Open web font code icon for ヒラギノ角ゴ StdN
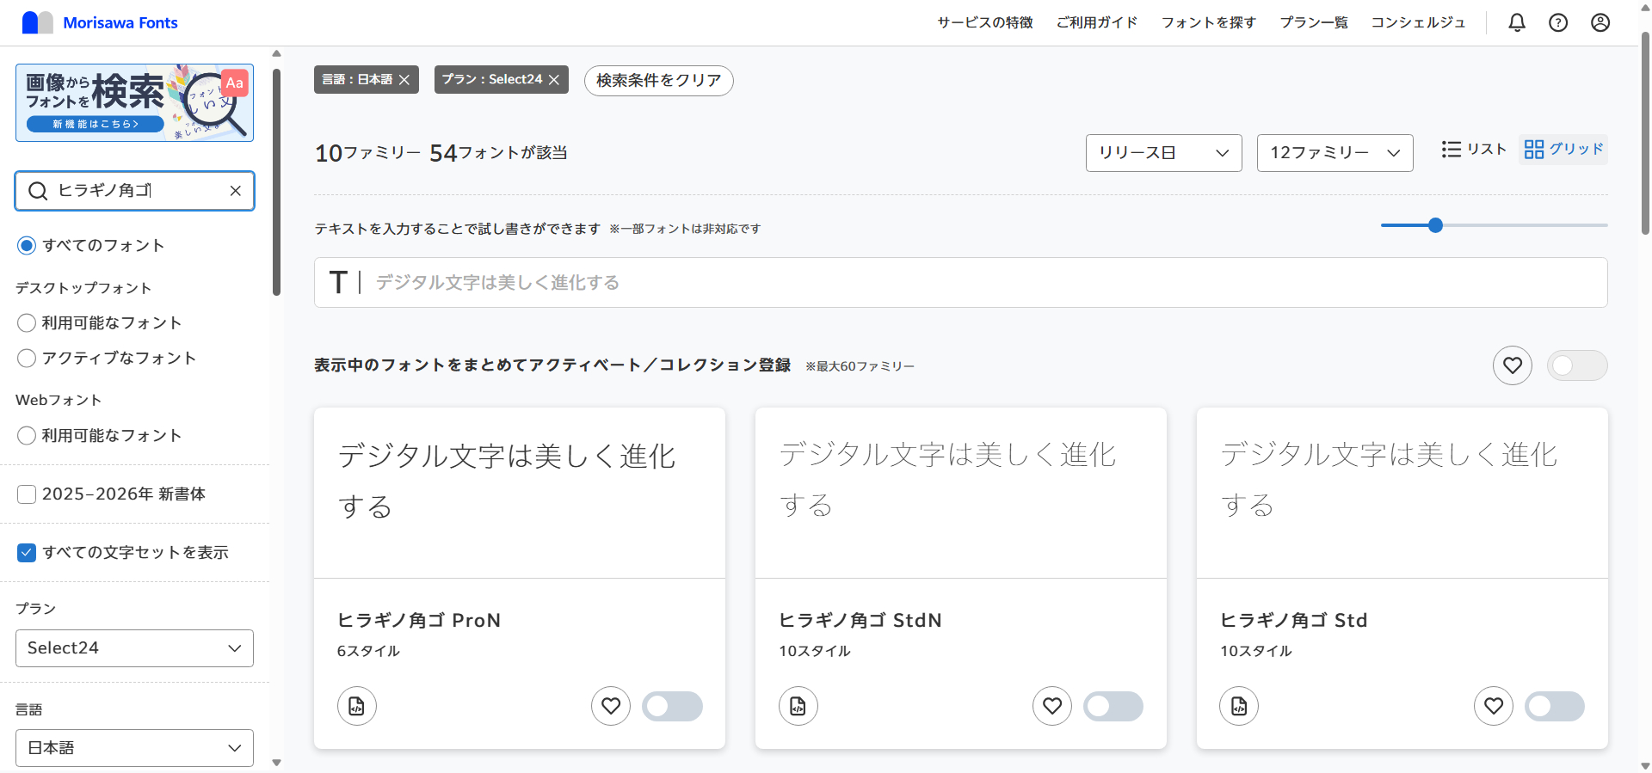The width and height of the screenshot is (1652, 773). tap(798, 707)
